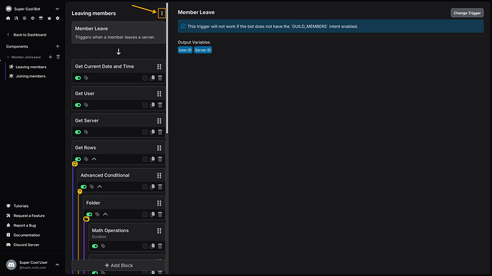Click the Change Trigger button
Image resolution: width=492 pixels, height=276 pixels.
467,13
